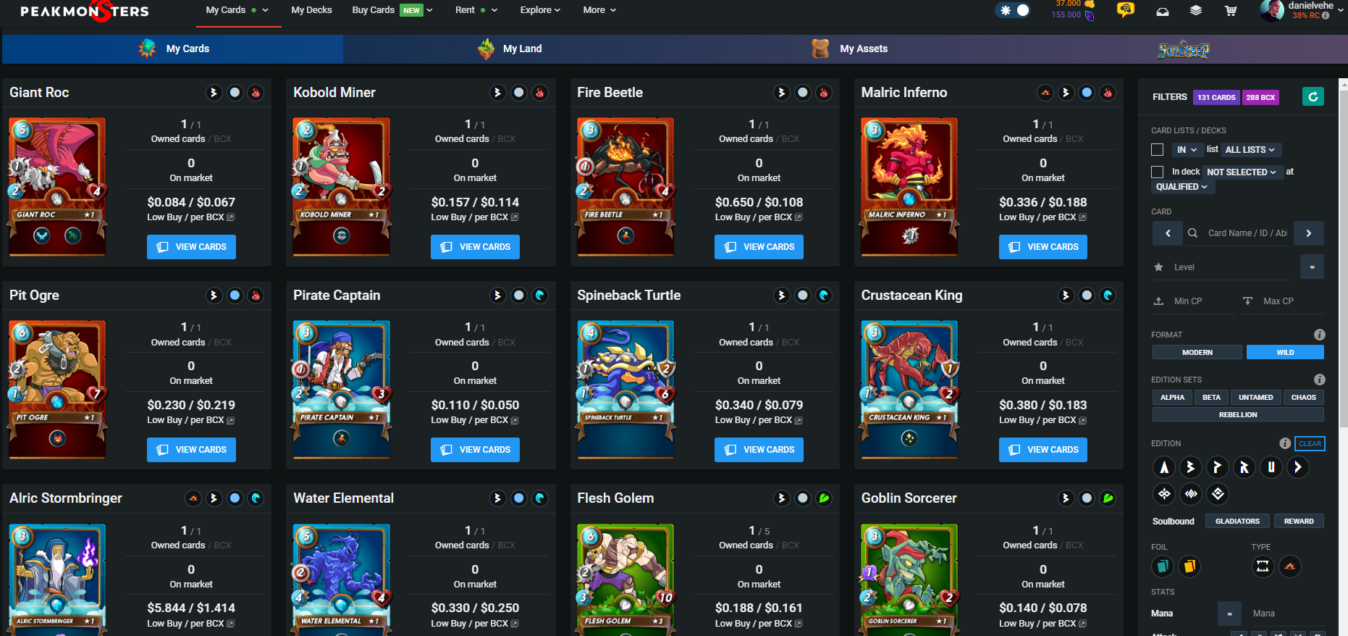Select MODERN format toggle
Screen dimensions: 1348x636
1197,352
